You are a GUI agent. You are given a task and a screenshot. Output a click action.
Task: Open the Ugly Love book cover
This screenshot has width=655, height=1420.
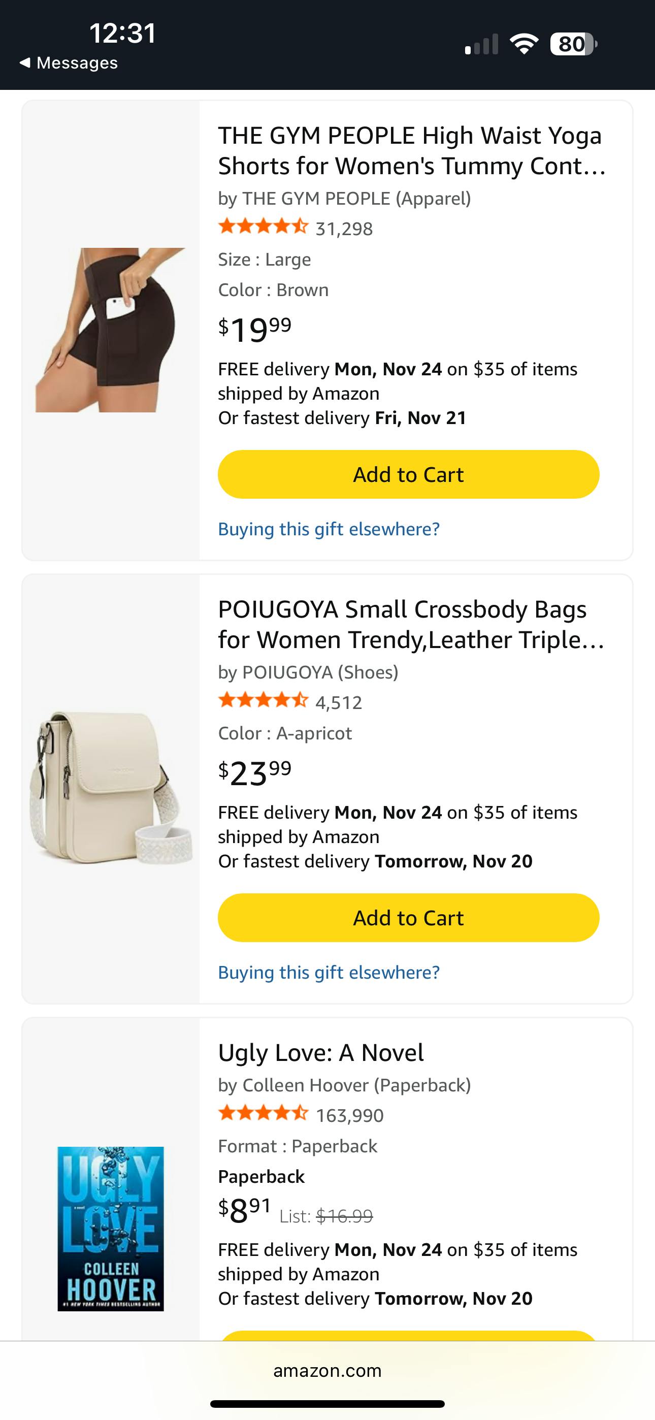coord(110,1229)
